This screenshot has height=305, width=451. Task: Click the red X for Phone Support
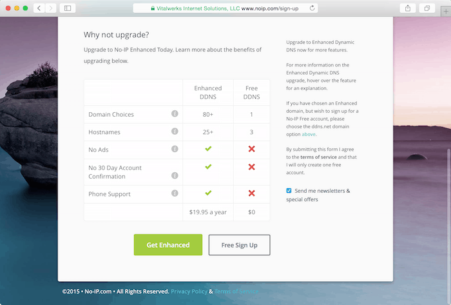tap(252, 193)
